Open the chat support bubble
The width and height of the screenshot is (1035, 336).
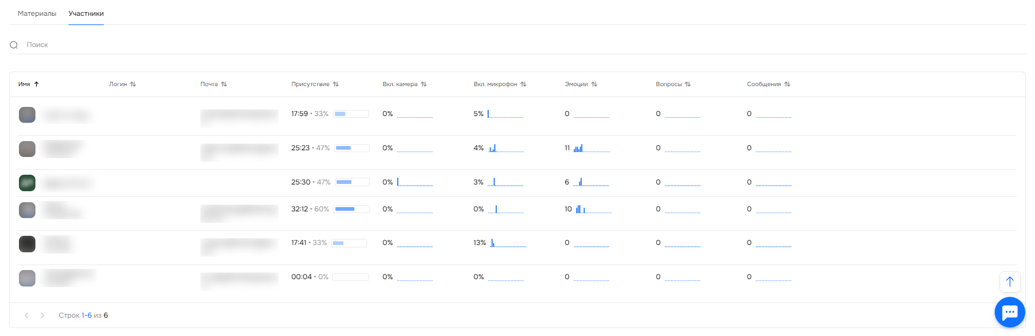[x=1009, y=312]
